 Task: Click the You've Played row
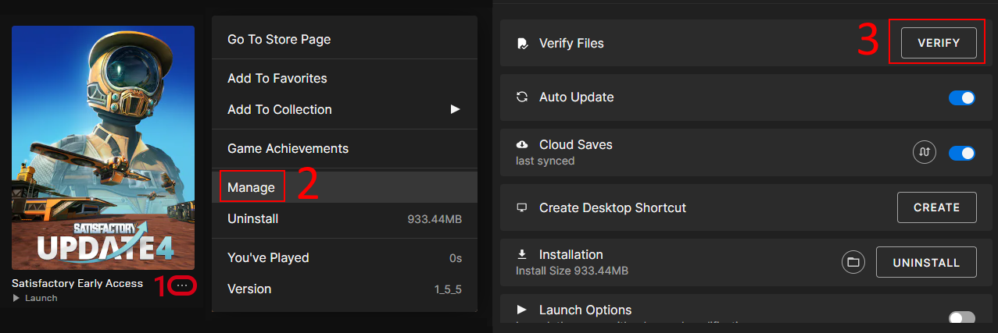[x=344, y=257]
